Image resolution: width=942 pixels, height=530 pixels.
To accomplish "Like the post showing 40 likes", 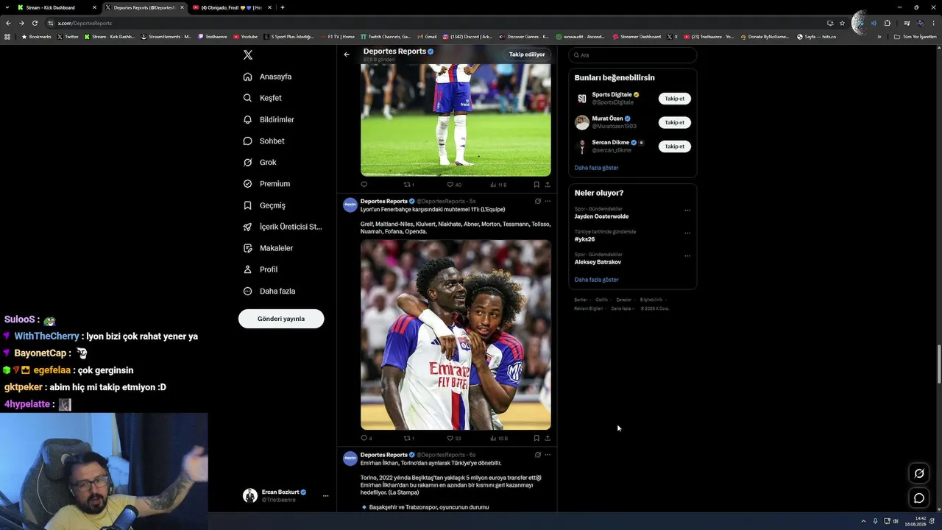I will (x=454, y=185).
